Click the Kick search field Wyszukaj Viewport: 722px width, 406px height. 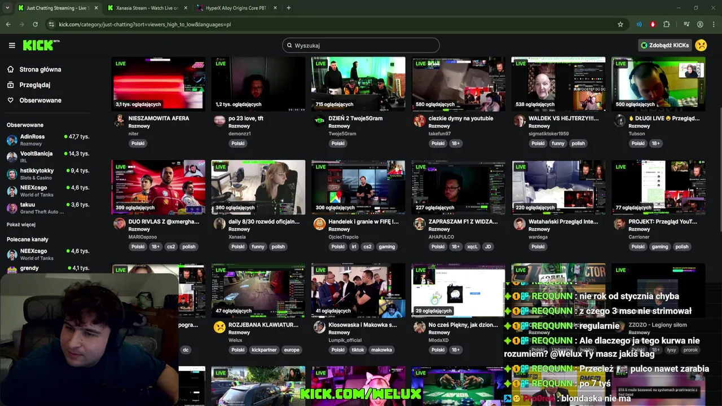pos(361,45)
